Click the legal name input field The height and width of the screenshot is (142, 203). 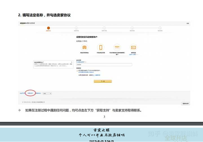click(x=104, y=64)
